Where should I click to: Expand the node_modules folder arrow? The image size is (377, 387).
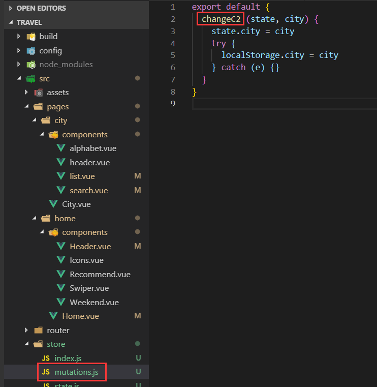pyautogui.click(x=19, y=64)
